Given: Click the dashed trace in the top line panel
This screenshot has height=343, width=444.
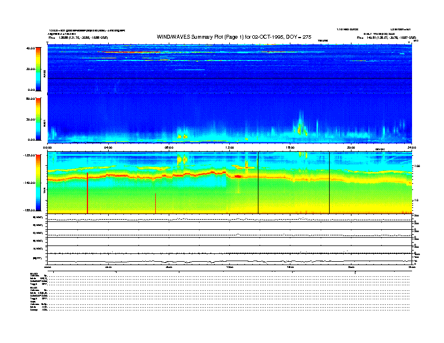Looking at the screenshot, I should (x=230, y=220).
